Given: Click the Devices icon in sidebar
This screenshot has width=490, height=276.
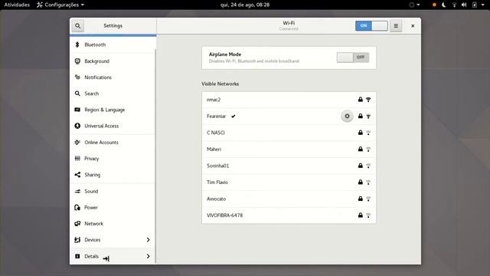Looking at the screenshot, I should tap(77, 240).
